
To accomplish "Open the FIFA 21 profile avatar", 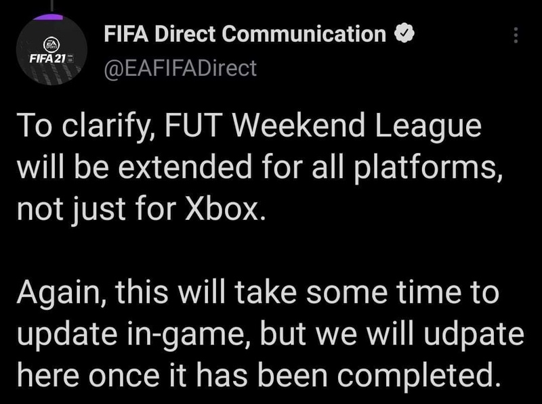I will pyautogui.click(x=51, y=50).
